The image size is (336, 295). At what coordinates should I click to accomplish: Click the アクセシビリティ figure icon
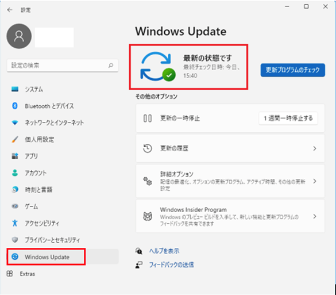[x=15, y=223]
